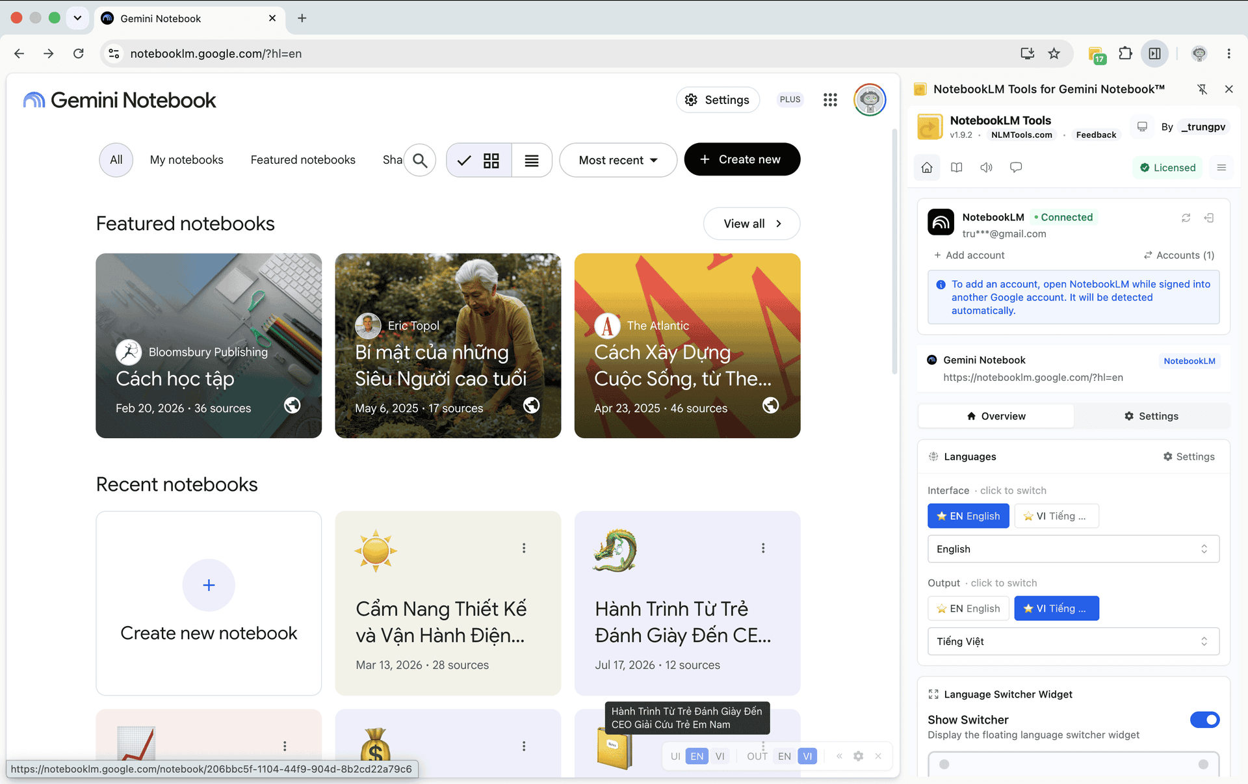1248x784 pixels.
Task: Open the speaker audio tab in NotebookLM Tools
Action: [986, 168]
